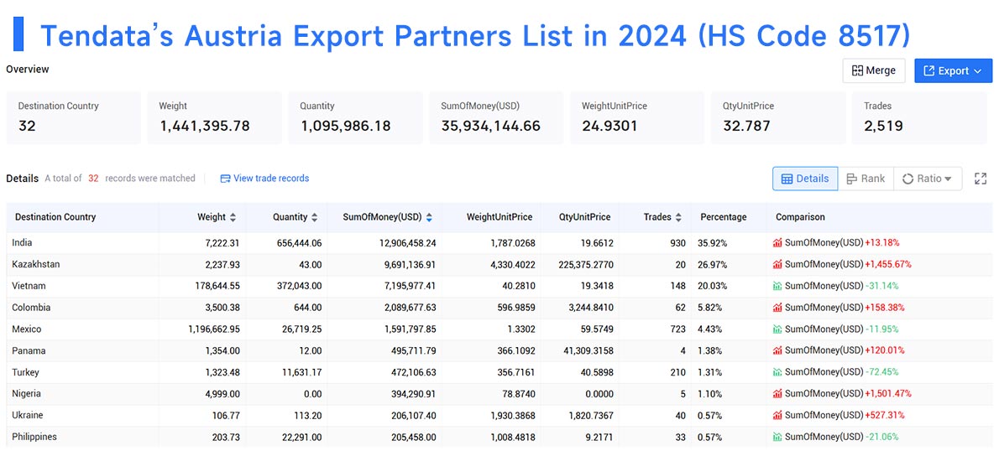The height and width of the screenshot is (451, 999).
Task: Click the Philippines comparison trend icon
Action: coord(777,437)
